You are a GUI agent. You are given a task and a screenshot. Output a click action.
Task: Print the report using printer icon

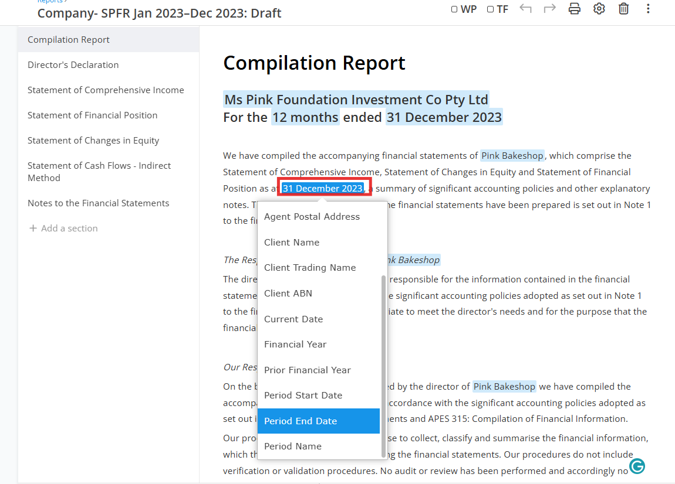[x=574, y=9]
